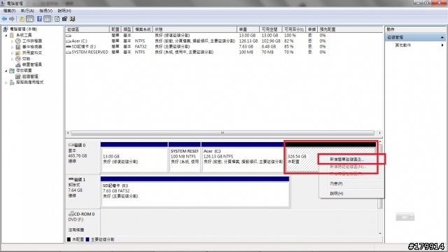Open the 說明(H) menu in menu bar
This screenshot has width=448, height=252.
pyautogui.click(x=64, y=11)
